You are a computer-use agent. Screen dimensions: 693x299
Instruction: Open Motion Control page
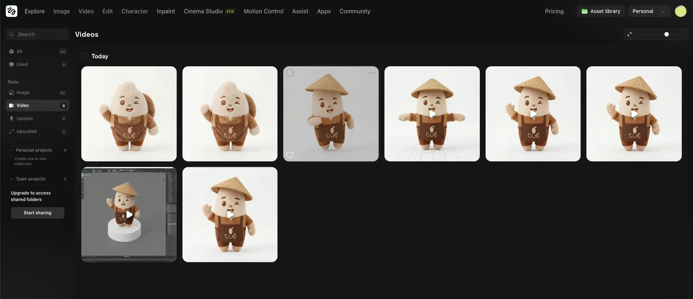[263, 11]
